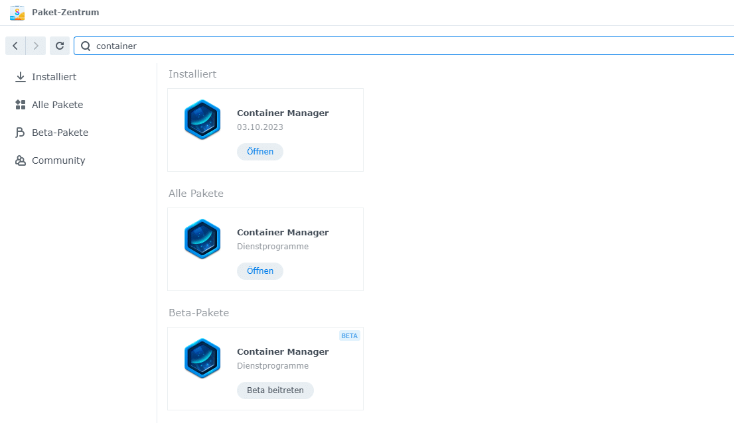734x423 pixels.
Task: Click the magnifier search icon
Action: point(86,46)
